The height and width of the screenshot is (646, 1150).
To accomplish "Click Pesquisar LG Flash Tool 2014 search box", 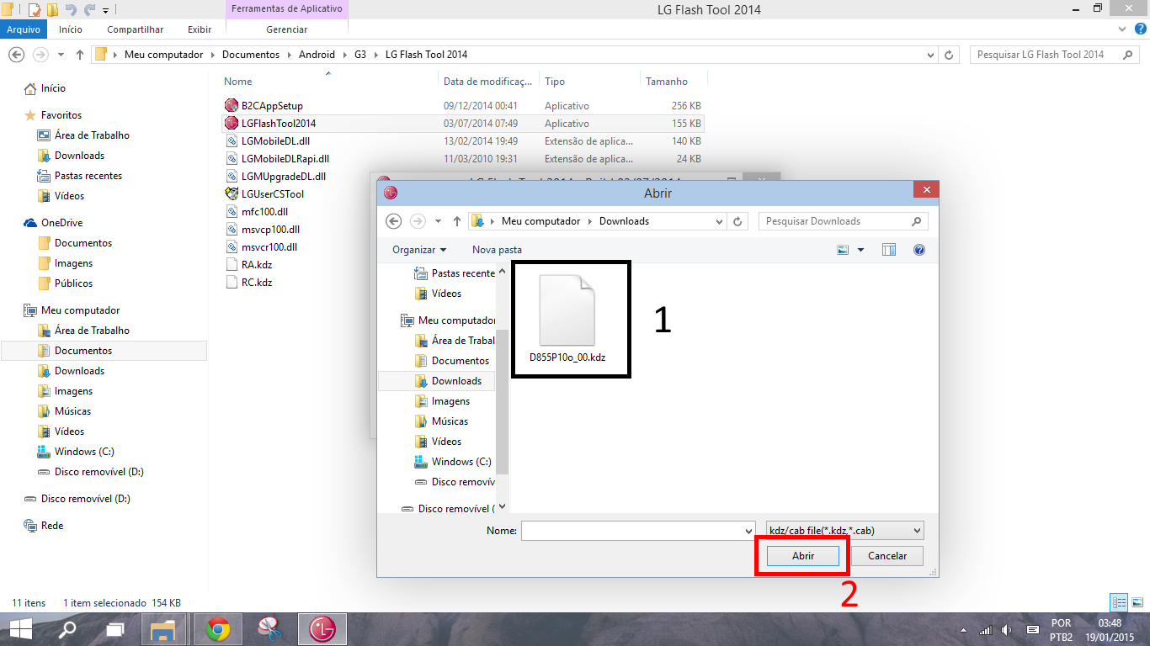I will click(1055, 55).
